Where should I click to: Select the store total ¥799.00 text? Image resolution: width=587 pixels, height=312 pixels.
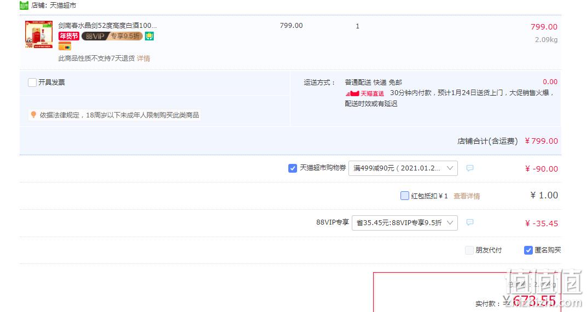[x=542, y=141]
